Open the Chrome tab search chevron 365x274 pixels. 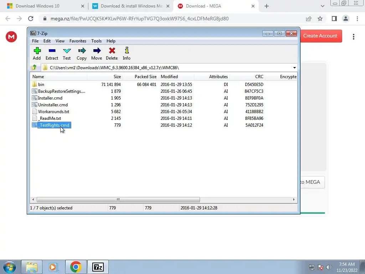pos(322,6)
